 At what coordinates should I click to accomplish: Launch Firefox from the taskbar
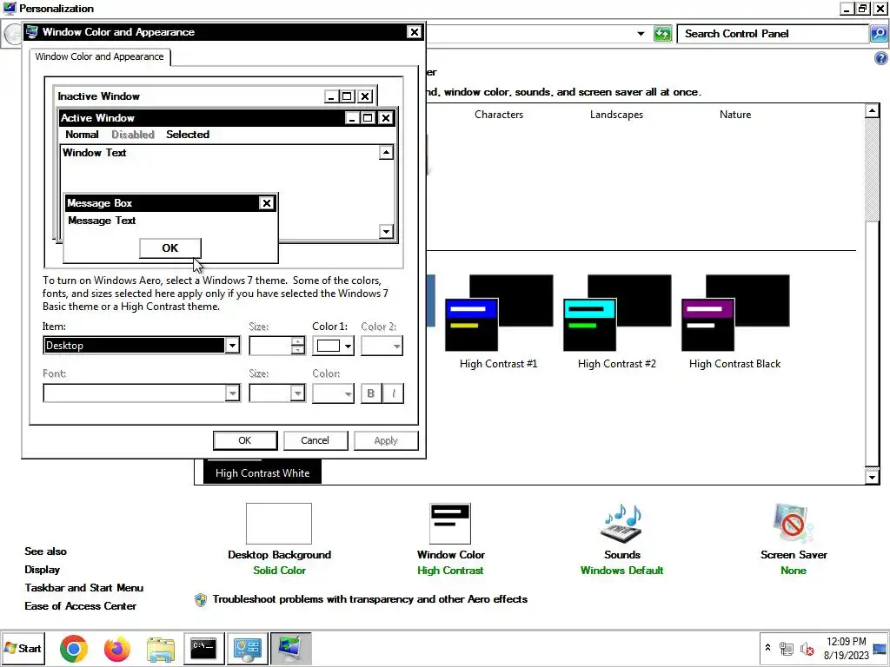tap(117, 648)
